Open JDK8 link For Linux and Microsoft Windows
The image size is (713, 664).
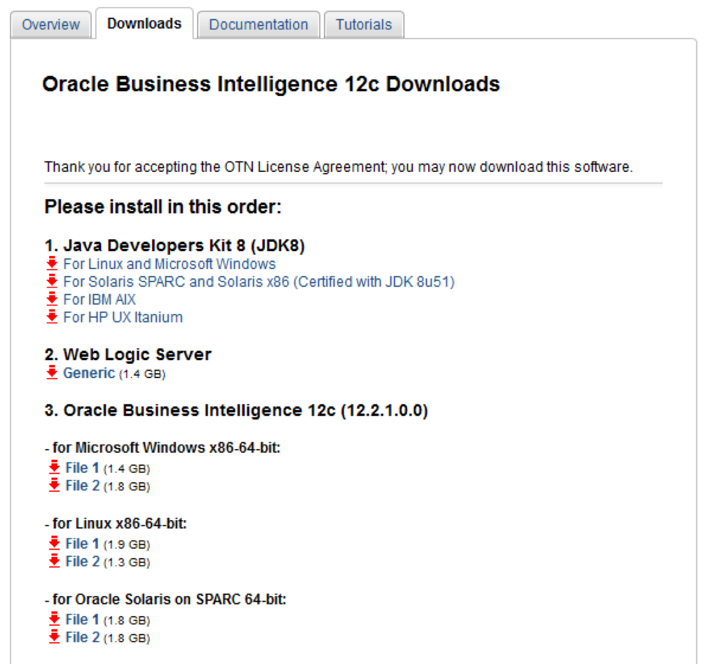pos(169,264)
